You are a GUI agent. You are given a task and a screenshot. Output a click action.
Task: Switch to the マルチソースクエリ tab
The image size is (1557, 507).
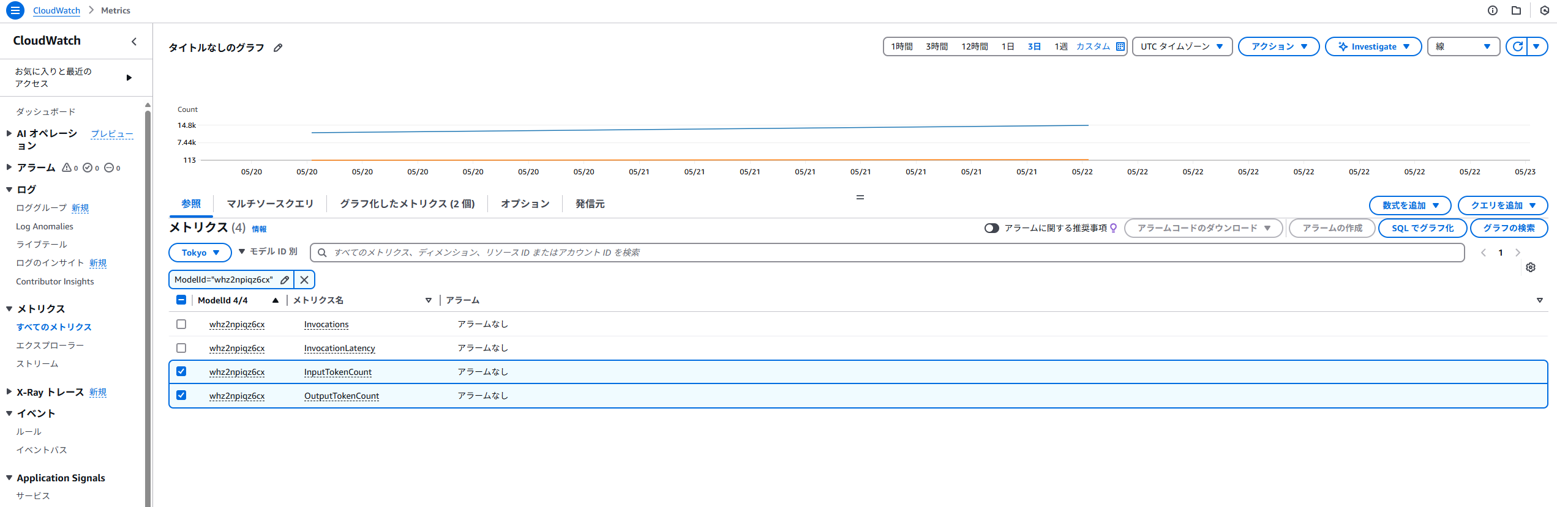pos(270,204)
